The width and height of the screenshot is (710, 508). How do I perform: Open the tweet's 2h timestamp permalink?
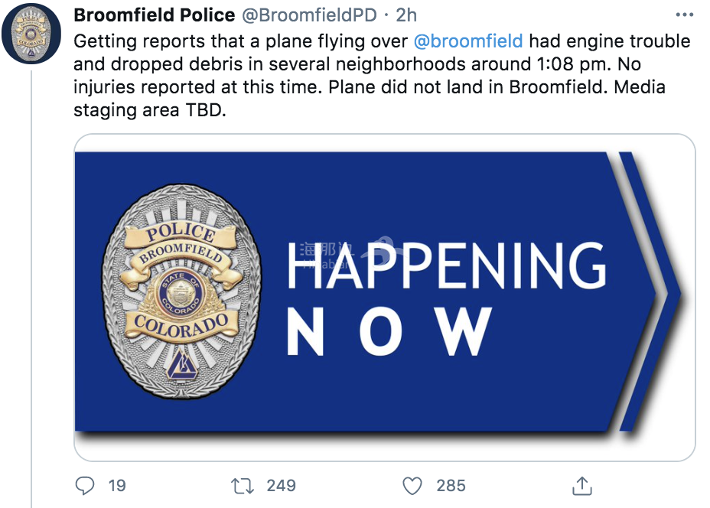pyautogui.click(x=406, y=15)
